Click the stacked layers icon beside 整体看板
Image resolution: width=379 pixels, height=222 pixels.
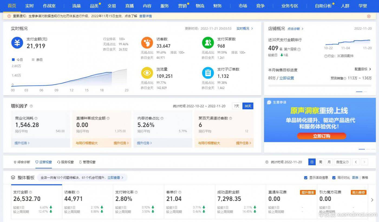coord(13,178)
